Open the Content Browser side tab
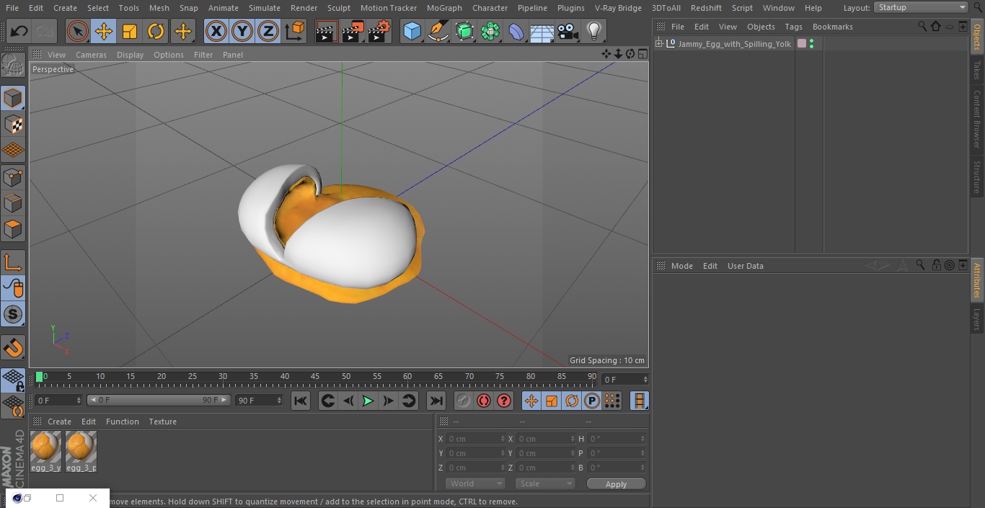The image size is (985, 508). (x=977, y=119)
